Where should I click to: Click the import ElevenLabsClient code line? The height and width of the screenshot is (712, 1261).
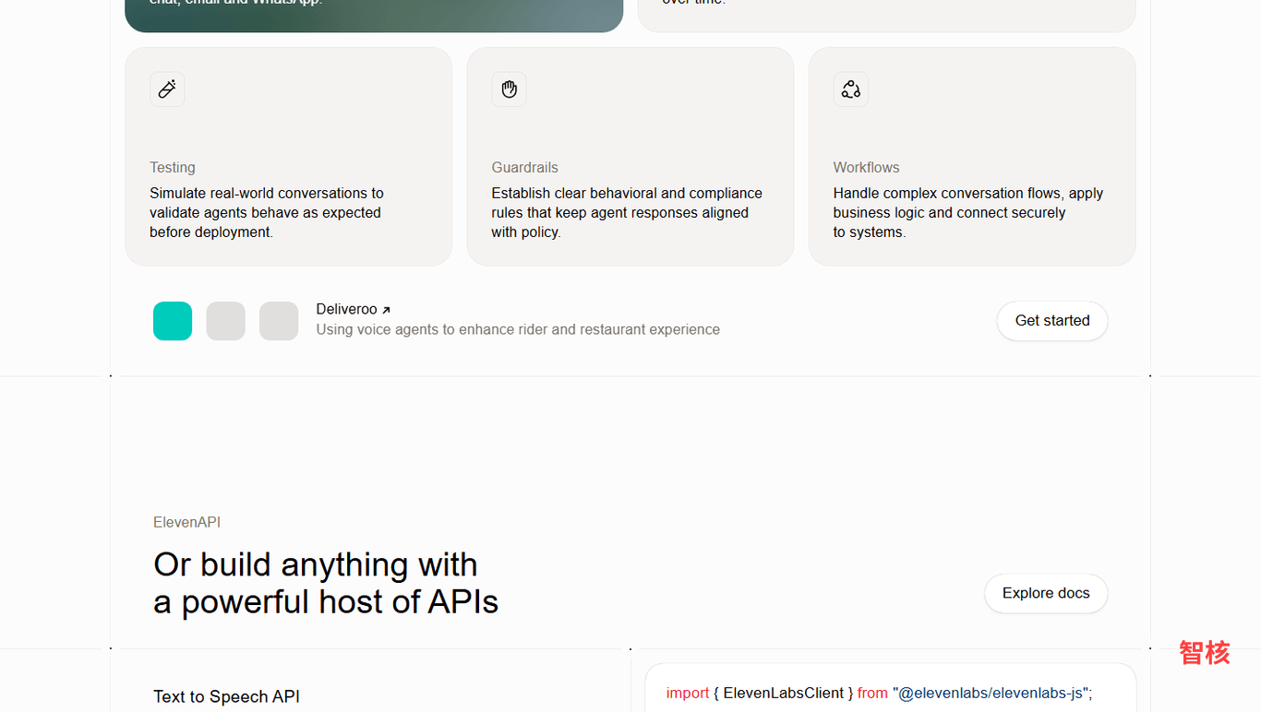click(879, 693)
